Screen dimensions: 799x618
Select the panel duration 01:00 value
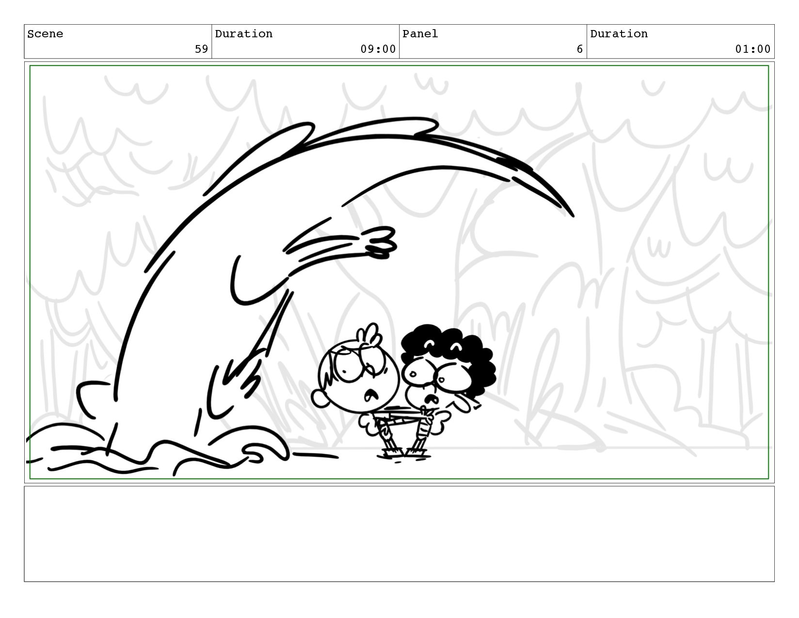(752, 49)
